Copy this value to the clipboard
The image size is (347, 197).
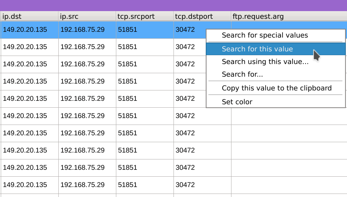click(276, 88)
